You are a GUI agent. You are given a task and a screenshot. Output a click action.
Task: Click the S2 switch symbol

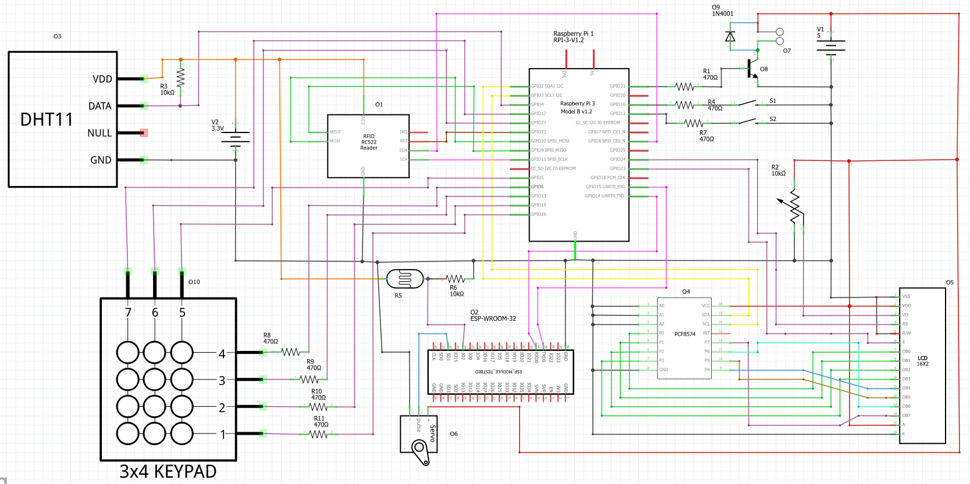click(748, 121)
